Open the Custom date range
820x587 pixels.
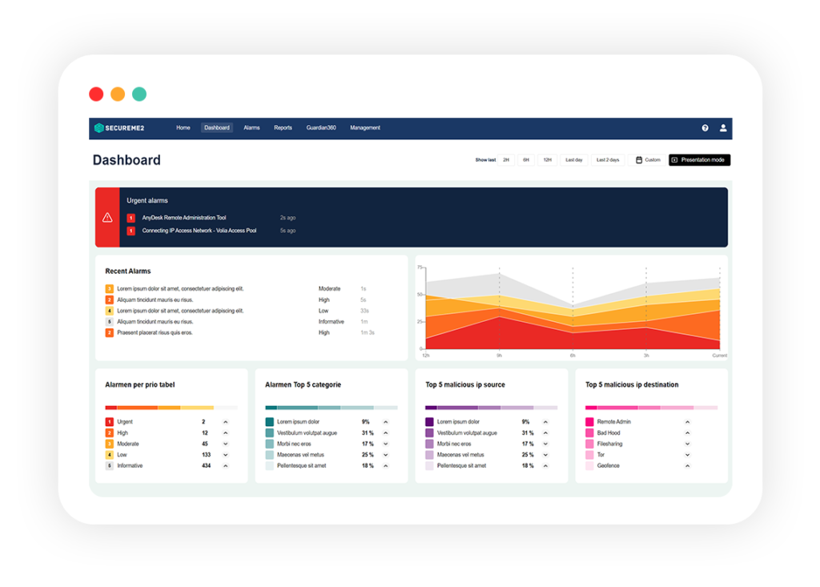coord(647,160)
